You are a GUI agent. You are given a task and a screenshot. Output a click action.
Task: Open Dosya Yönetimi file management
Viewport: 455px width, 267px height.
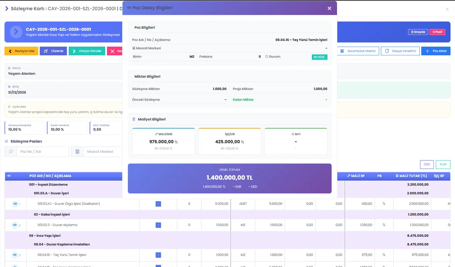(400, 51)
